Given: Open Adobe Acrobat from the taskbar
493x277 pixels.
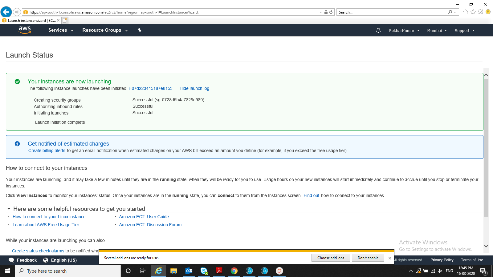Looking at the screenshot, I should [x=219, y=271].
